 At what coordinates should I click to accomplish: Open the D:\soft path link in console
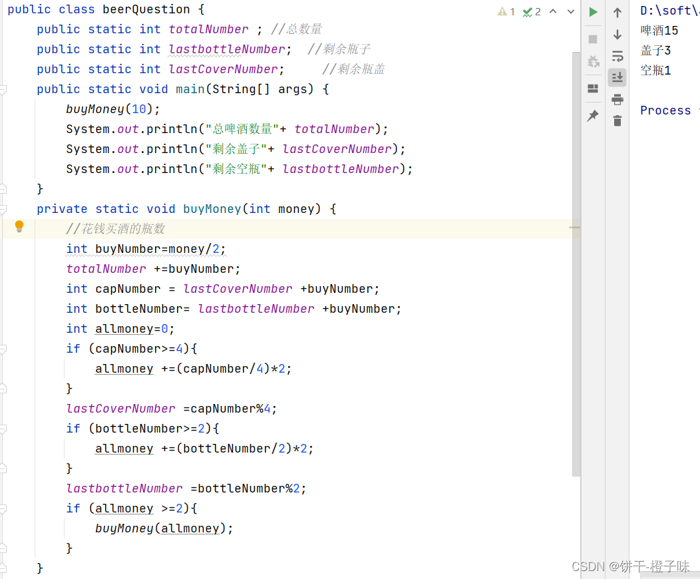665,9
